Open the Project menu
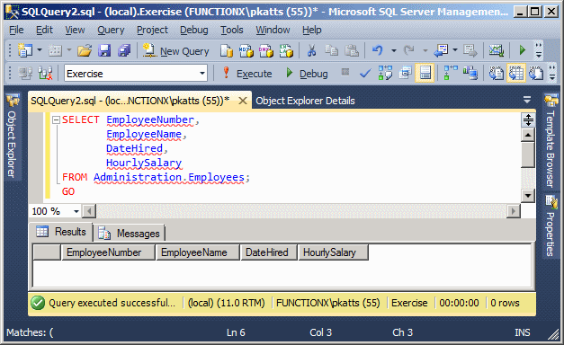The width and height of the screenshot is (564, 345). click(x=152, y=31)
